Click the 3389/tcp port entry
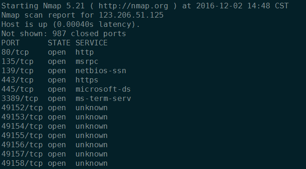The image size is (306, 169). coord(20,99)
